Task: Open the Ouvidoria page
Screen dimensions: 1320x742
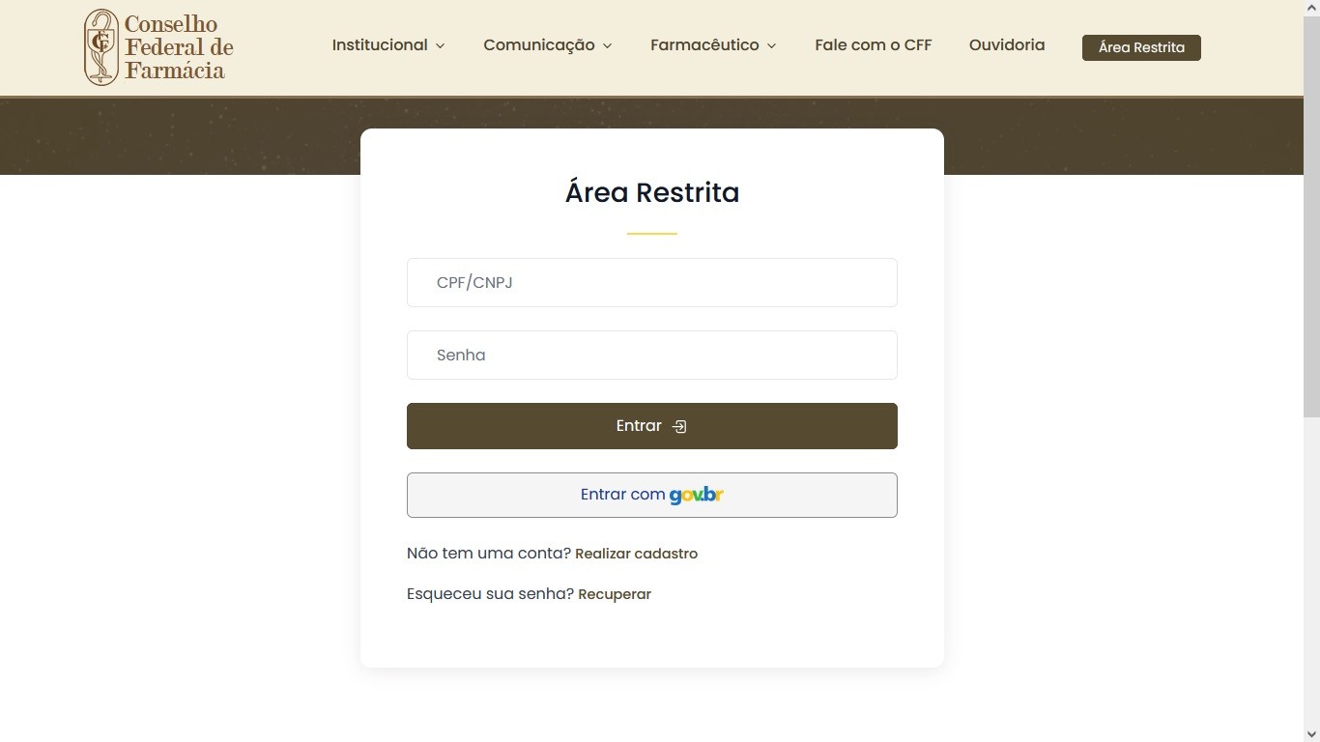Action: coord(1006,45)
